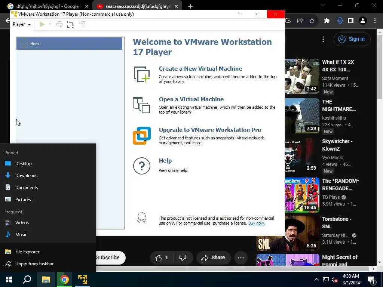Show hidden tray icons chevron

click(316, 280)
